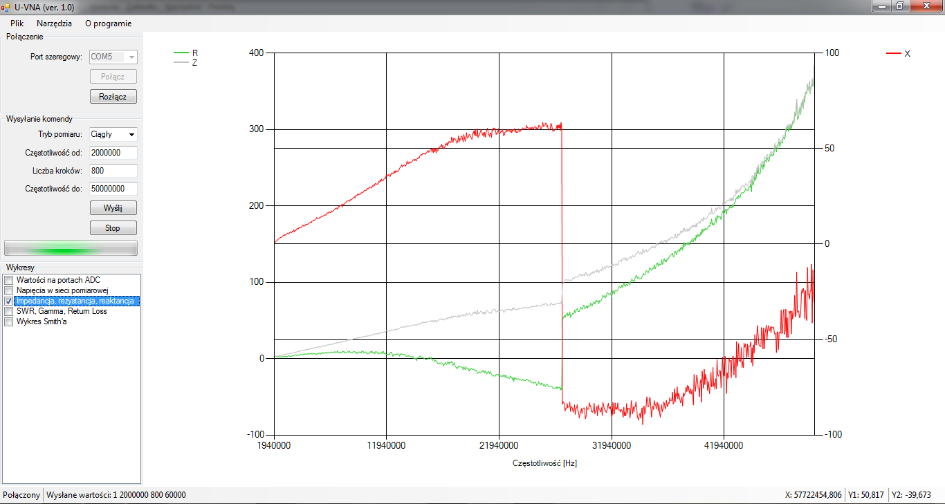The height and width of the screenshot is (504, 945).
Task: Click the Wyślij button
Action: 113,207
